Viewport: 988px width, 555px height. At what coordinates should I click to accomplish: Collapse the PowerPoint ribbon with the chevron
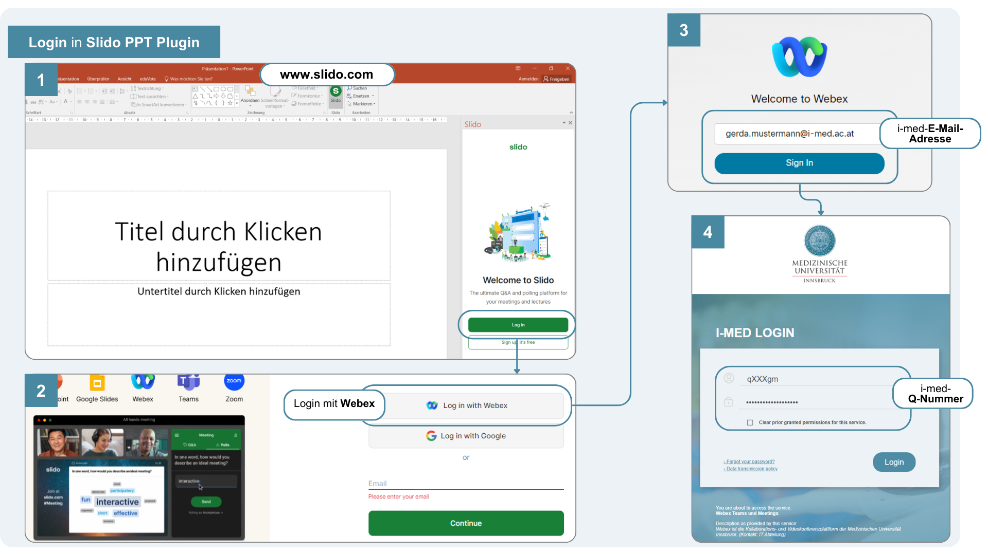click(571, 113)
